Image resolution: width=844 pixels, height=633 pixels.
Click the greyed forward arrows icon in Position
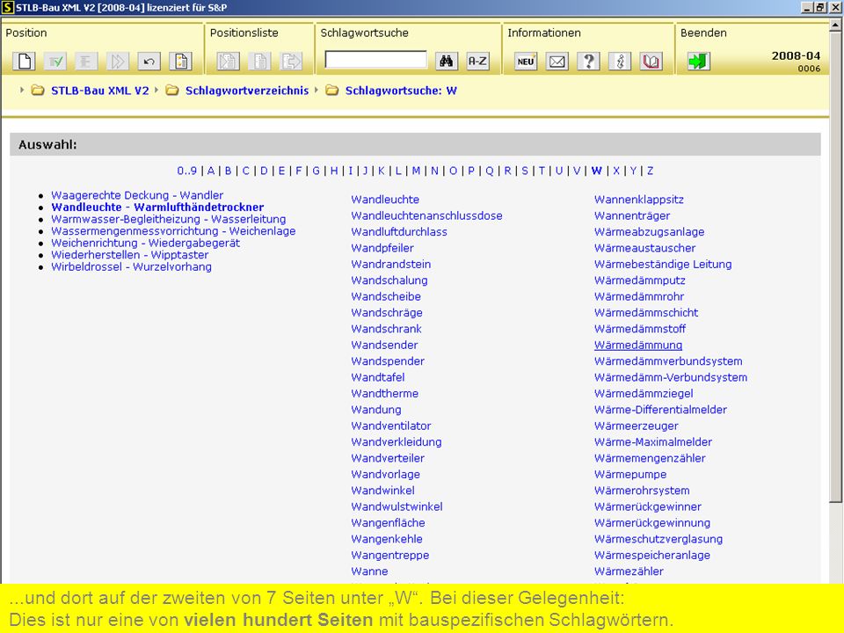tap(117, 62)
